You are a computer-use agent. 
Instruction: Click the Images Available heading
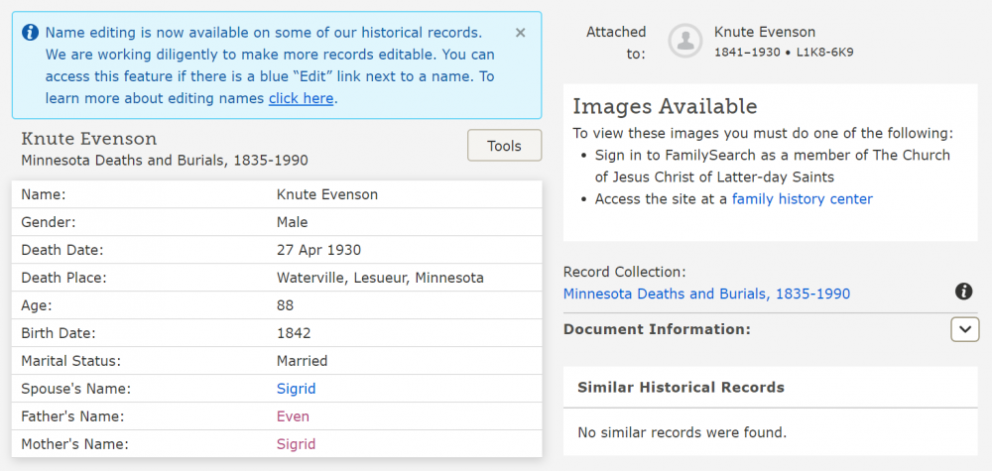[665, 107]
